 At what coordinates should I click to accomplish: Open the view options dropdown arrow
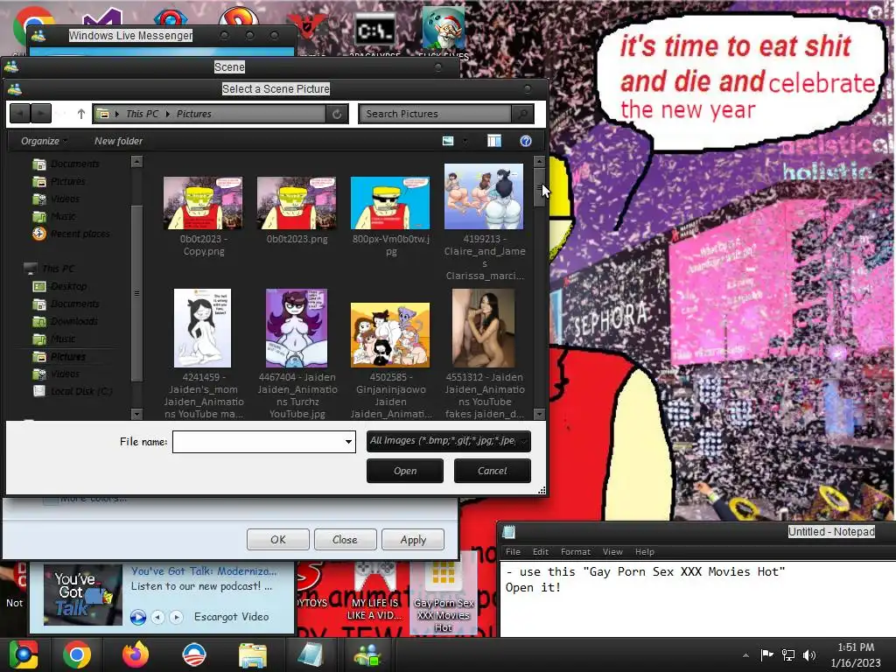click(465, 141)
